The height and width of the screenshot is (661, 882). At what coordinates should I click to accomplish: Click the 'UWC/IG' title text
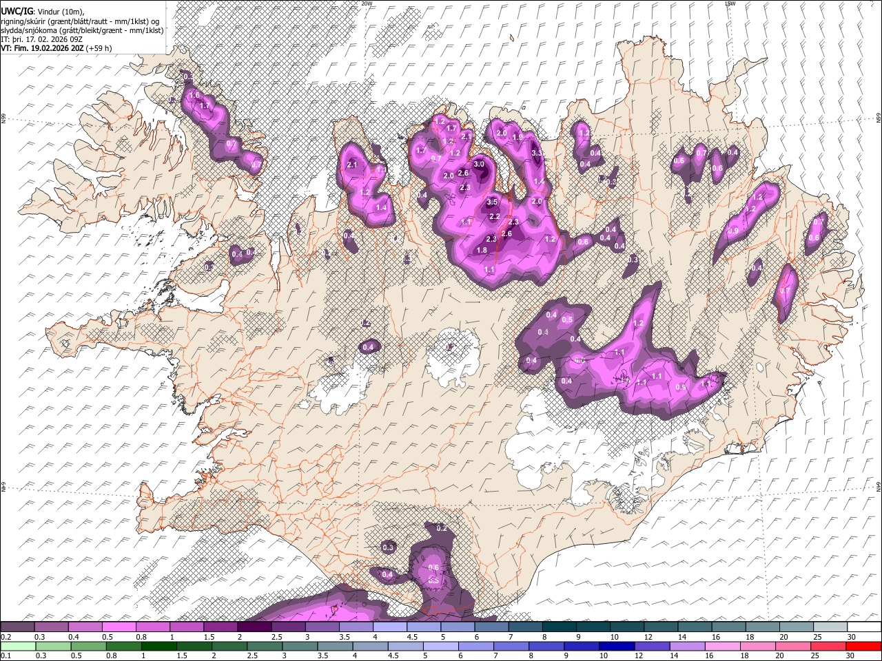pyautogui.click(x=16, y=11)
